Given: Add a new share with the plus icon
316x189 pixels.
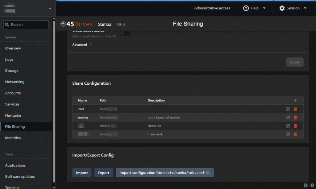Looking at the screenshot, I should [x=295, y=100].
